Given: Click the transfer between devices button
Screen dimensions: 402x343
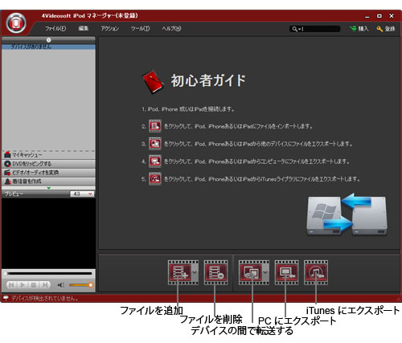Looking at the screenshot, I should click(251, 272).
